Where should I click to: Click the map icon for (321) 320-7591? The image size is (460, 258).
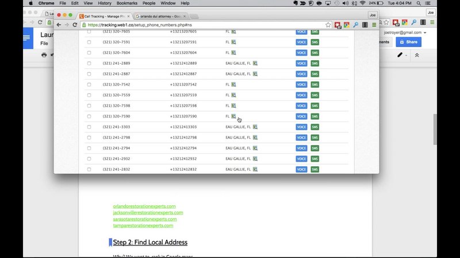pyautogui.click(x=233, y=42)
